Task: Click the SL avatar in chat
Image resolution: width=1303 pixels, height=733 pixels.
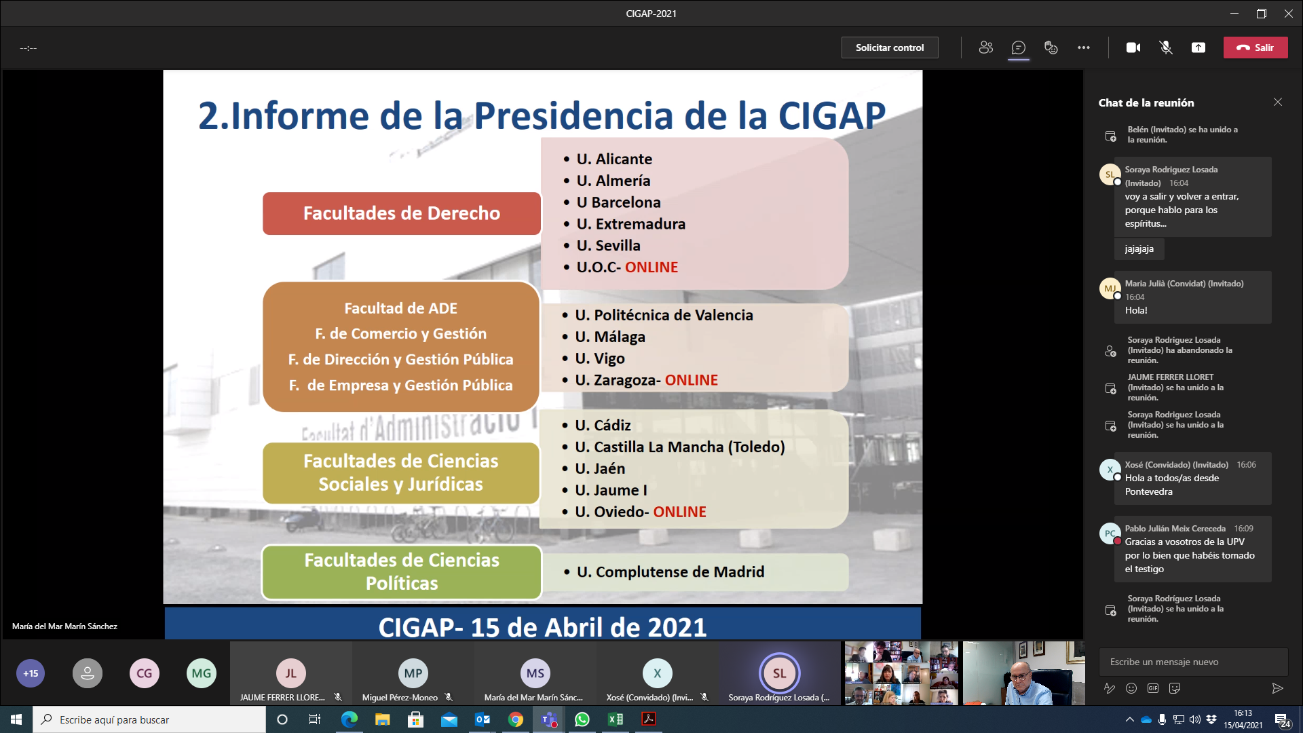Action: tap(1110, 174)
